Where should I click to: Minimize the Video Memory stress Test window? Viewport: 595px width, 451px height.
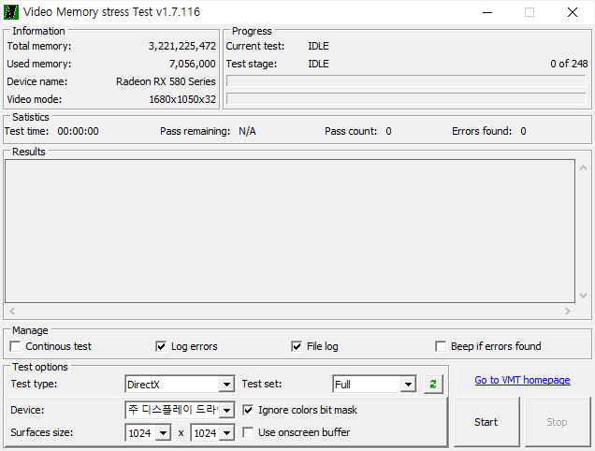[487, 12]
